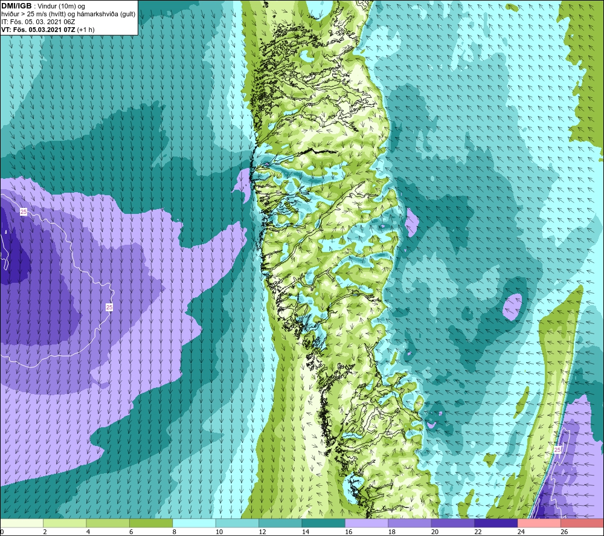Click the 'hviður > 25 m/s (hvítt)' description line

tap(68, 14)
